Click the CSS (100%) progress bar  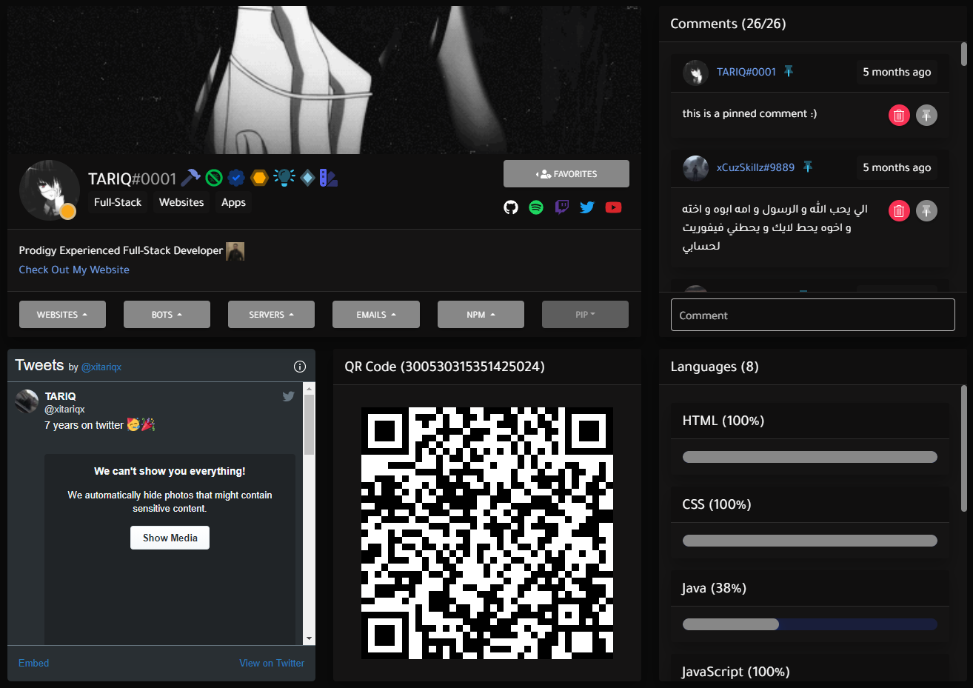click(809, 541)
